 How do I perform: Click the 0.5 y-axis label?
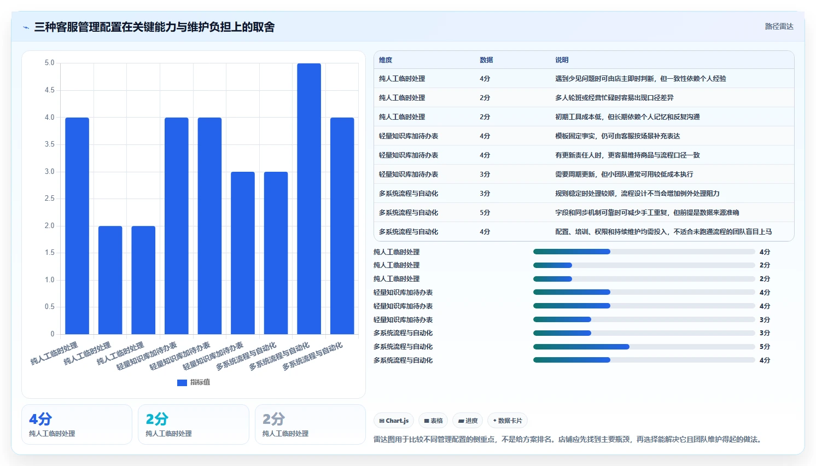point(49,307)
